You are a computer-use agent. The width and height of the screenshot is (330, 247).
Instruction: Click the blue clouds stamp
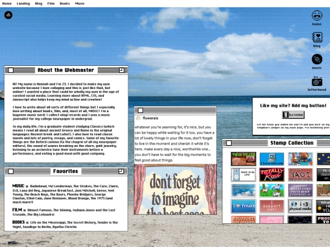[243, 190]
